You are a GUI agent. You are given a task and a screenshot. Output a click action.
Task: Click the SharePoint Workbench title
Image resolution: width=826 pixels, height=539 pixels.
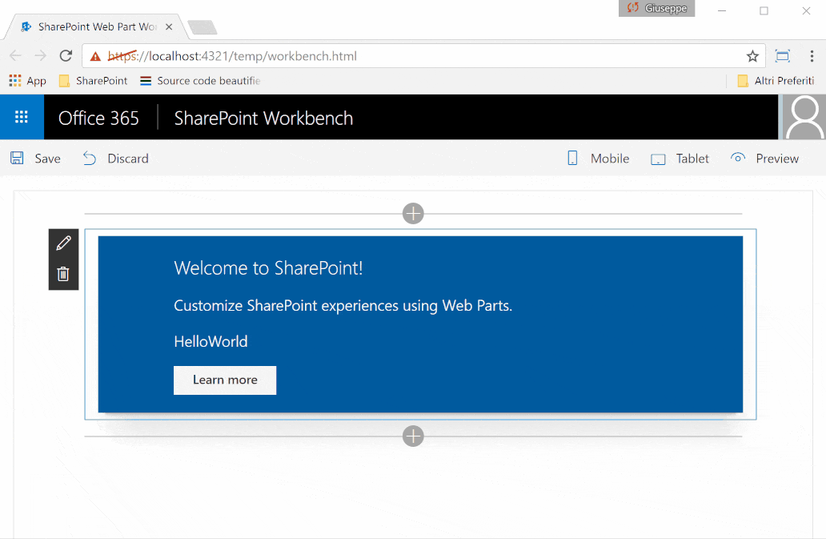tap(263, 118)
